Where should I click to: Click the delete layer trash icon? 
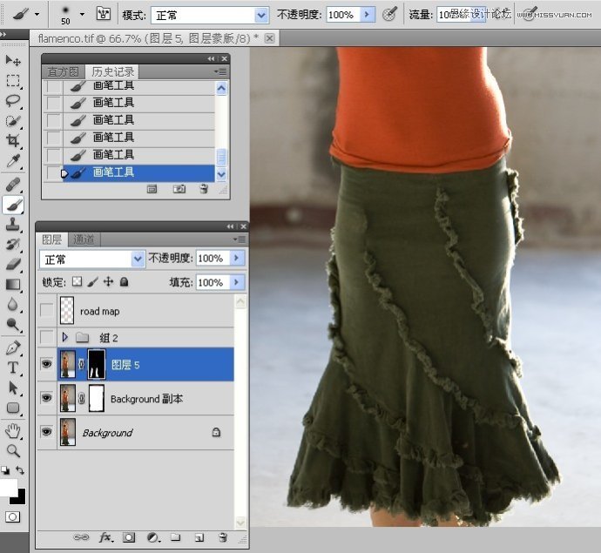[222, 537]
